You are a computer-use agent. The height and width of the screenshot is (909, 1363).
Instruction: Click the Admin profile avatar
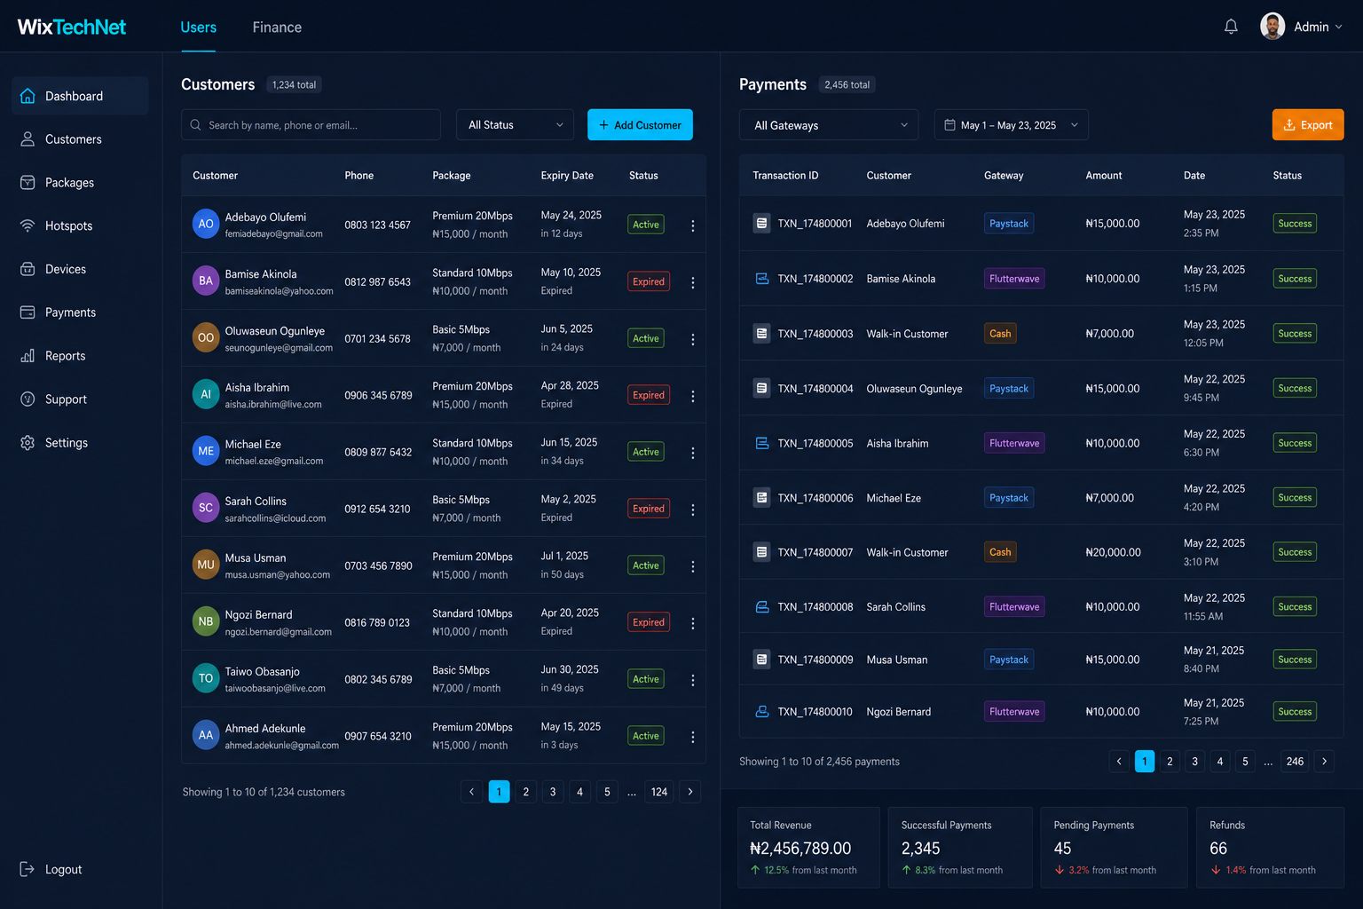point(1272,27)
